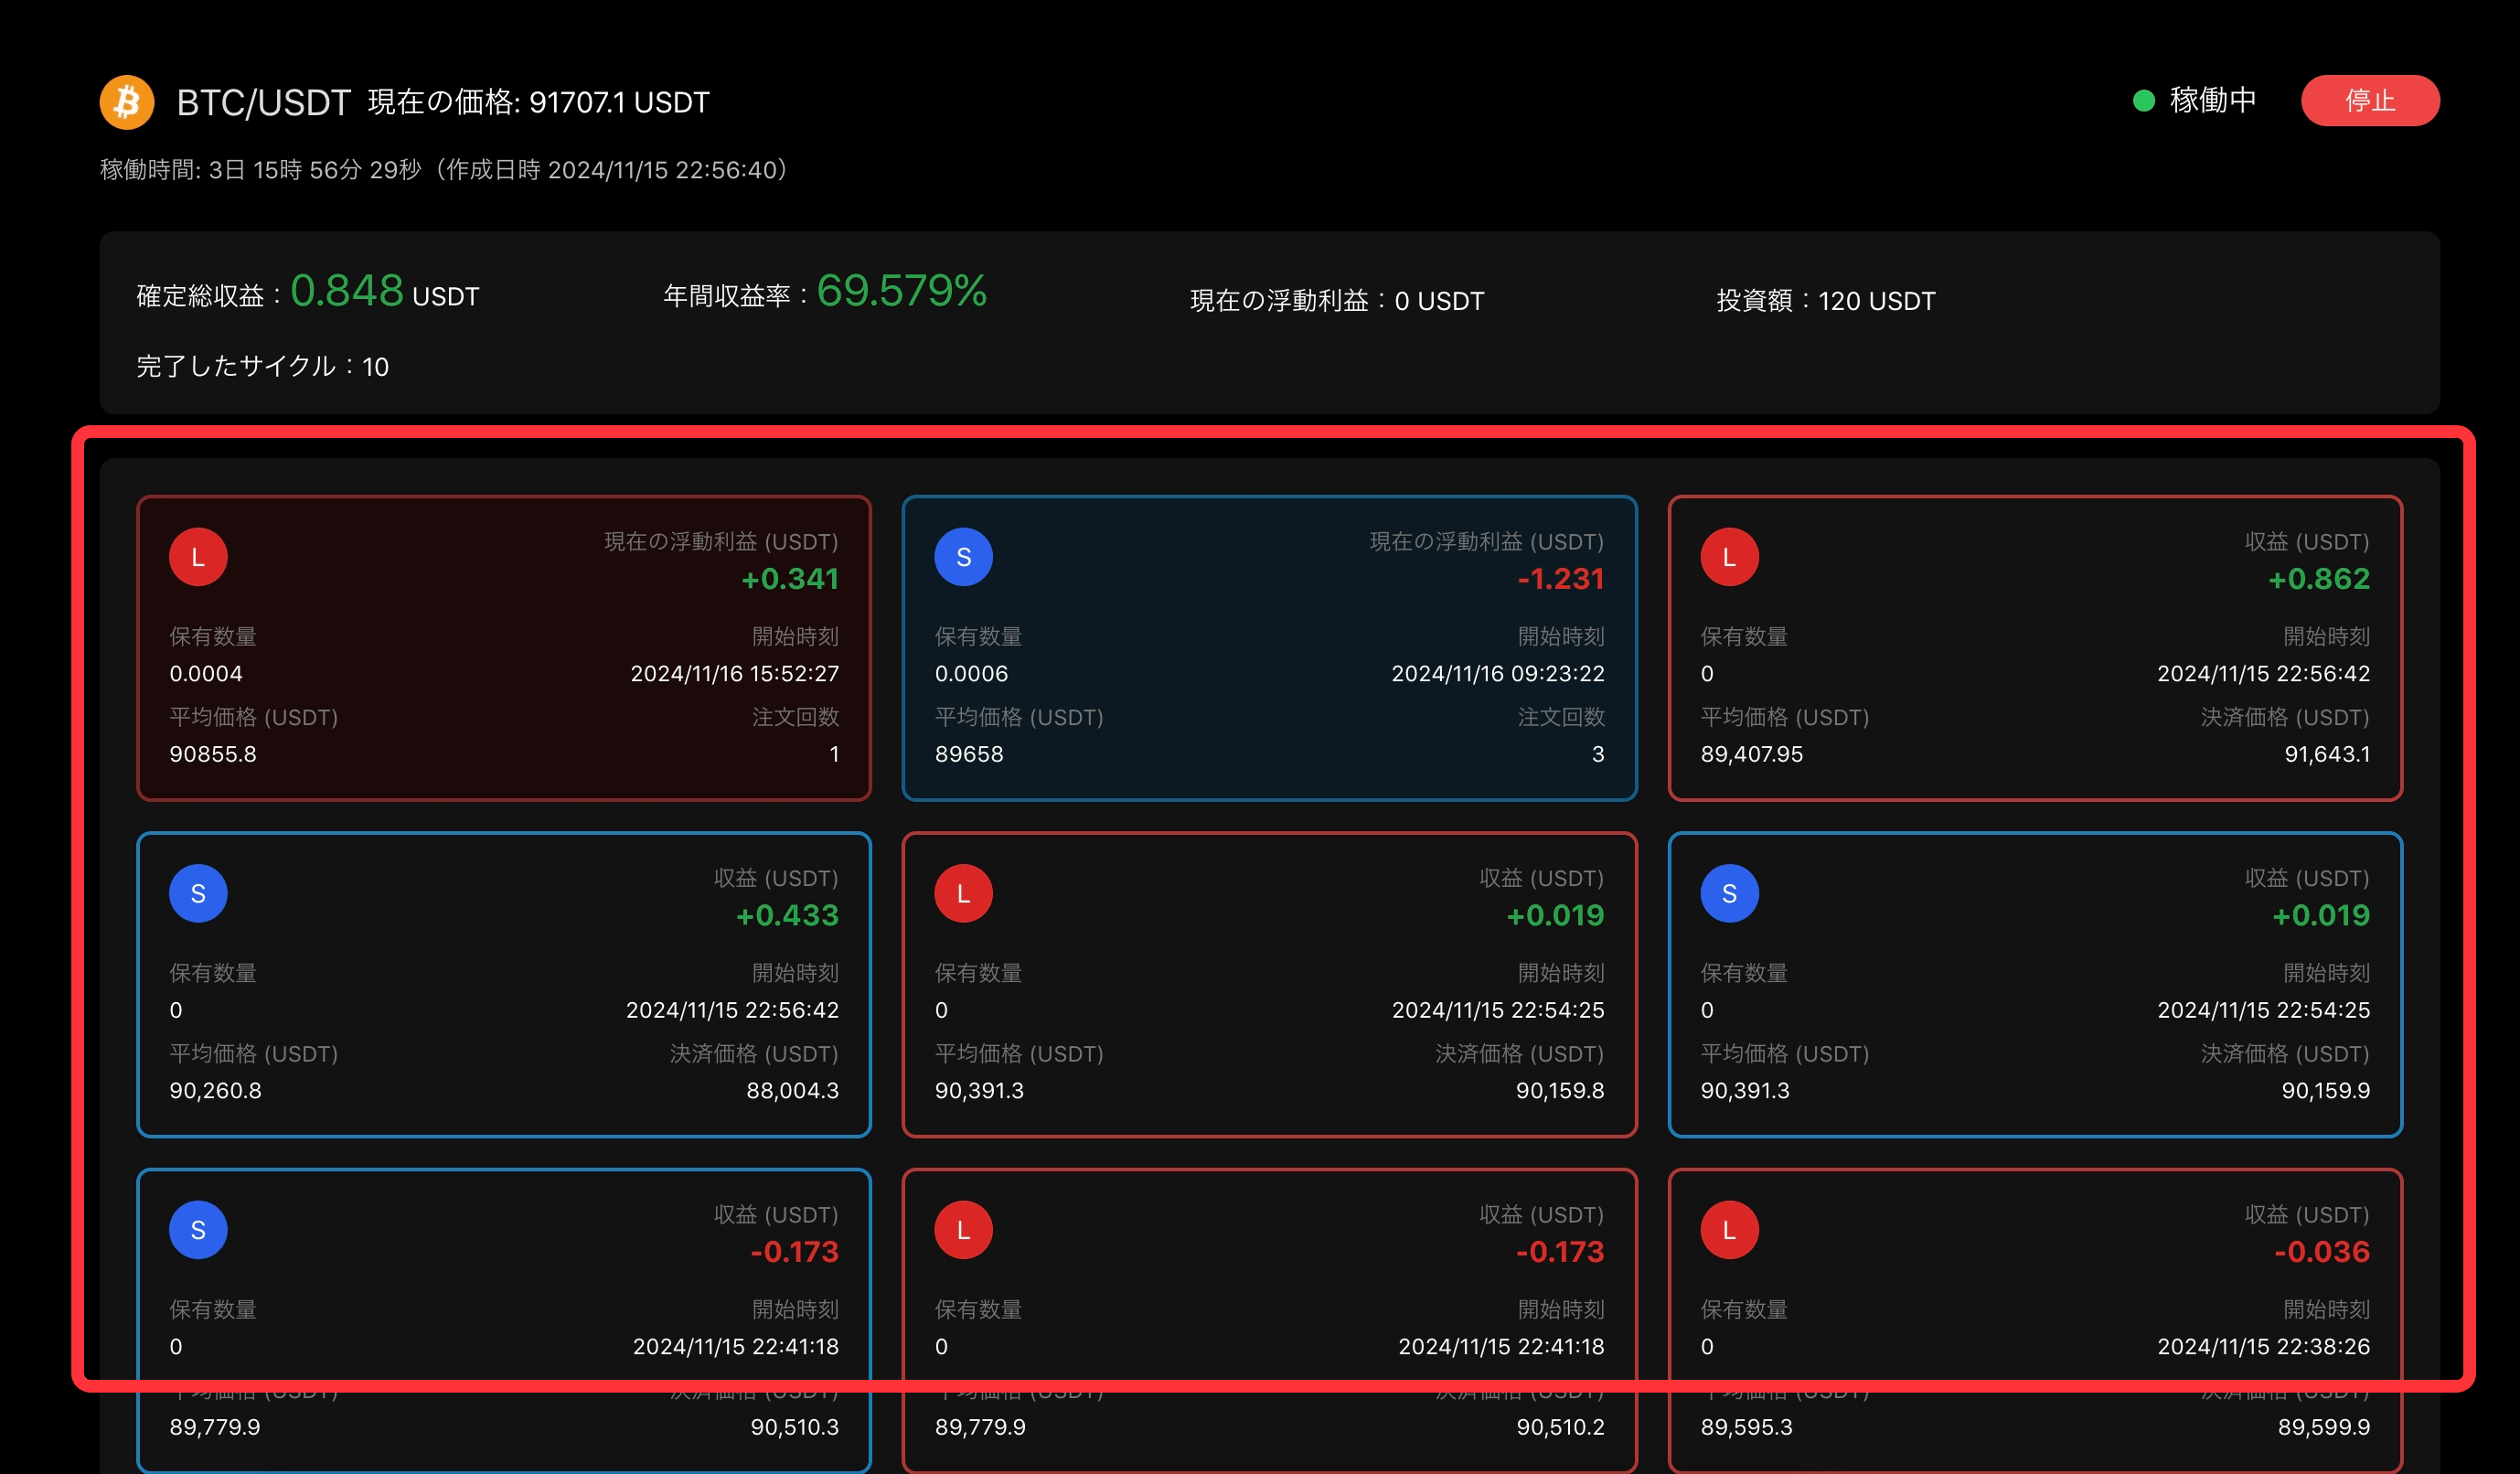Click the start time 2024/11/15 22:38:26
2520x1474 pixels.
pos(2264,1347)
